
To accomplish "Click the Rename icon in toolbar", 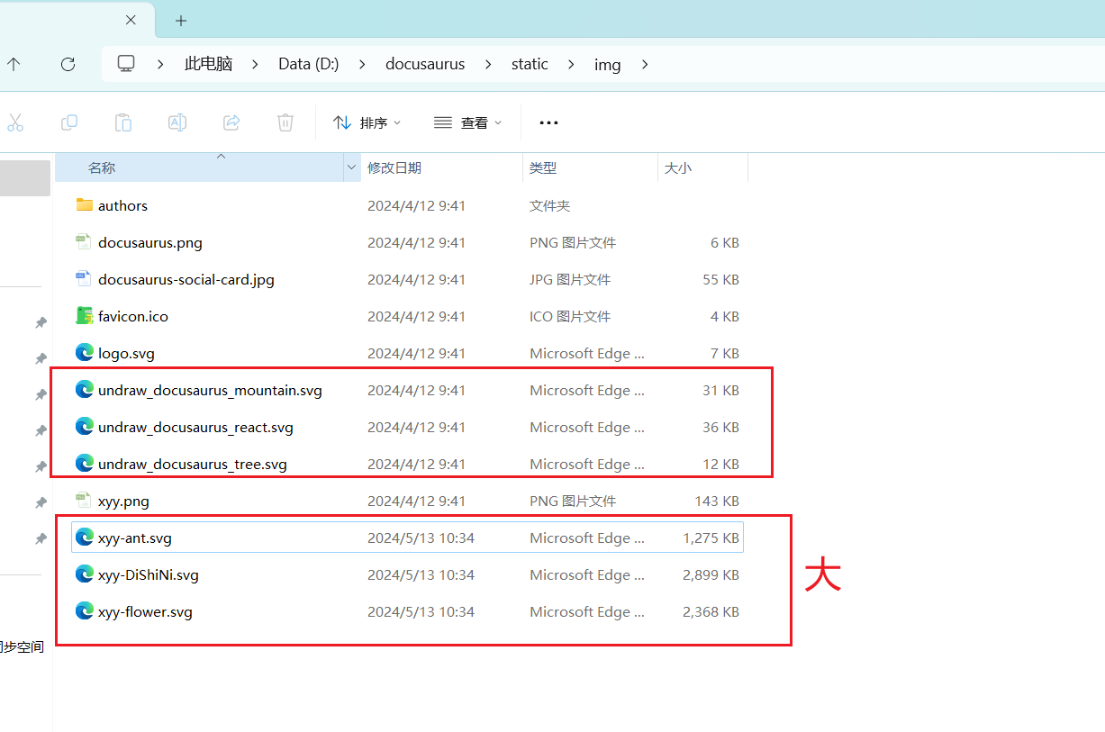I will pos(177,122).
